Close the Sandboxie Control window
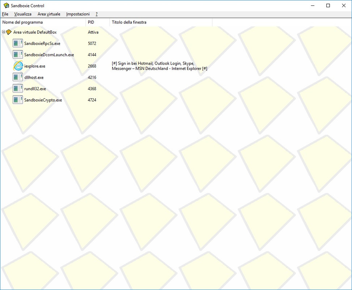Image resolution: width=352 pixels, height=290 pixels. pos(344,6)
